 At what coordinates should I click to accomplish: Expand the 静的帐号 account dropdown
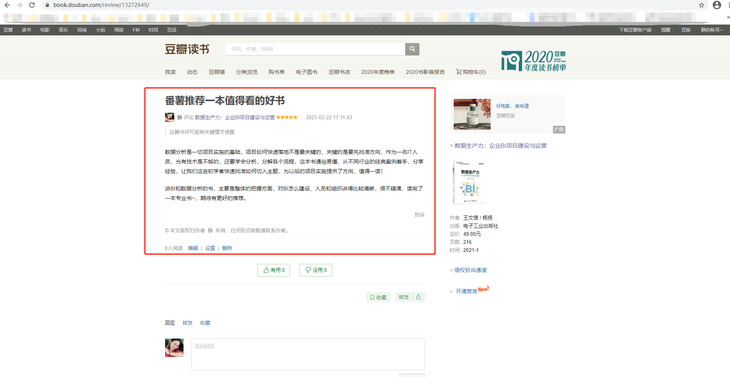(712, 30)
